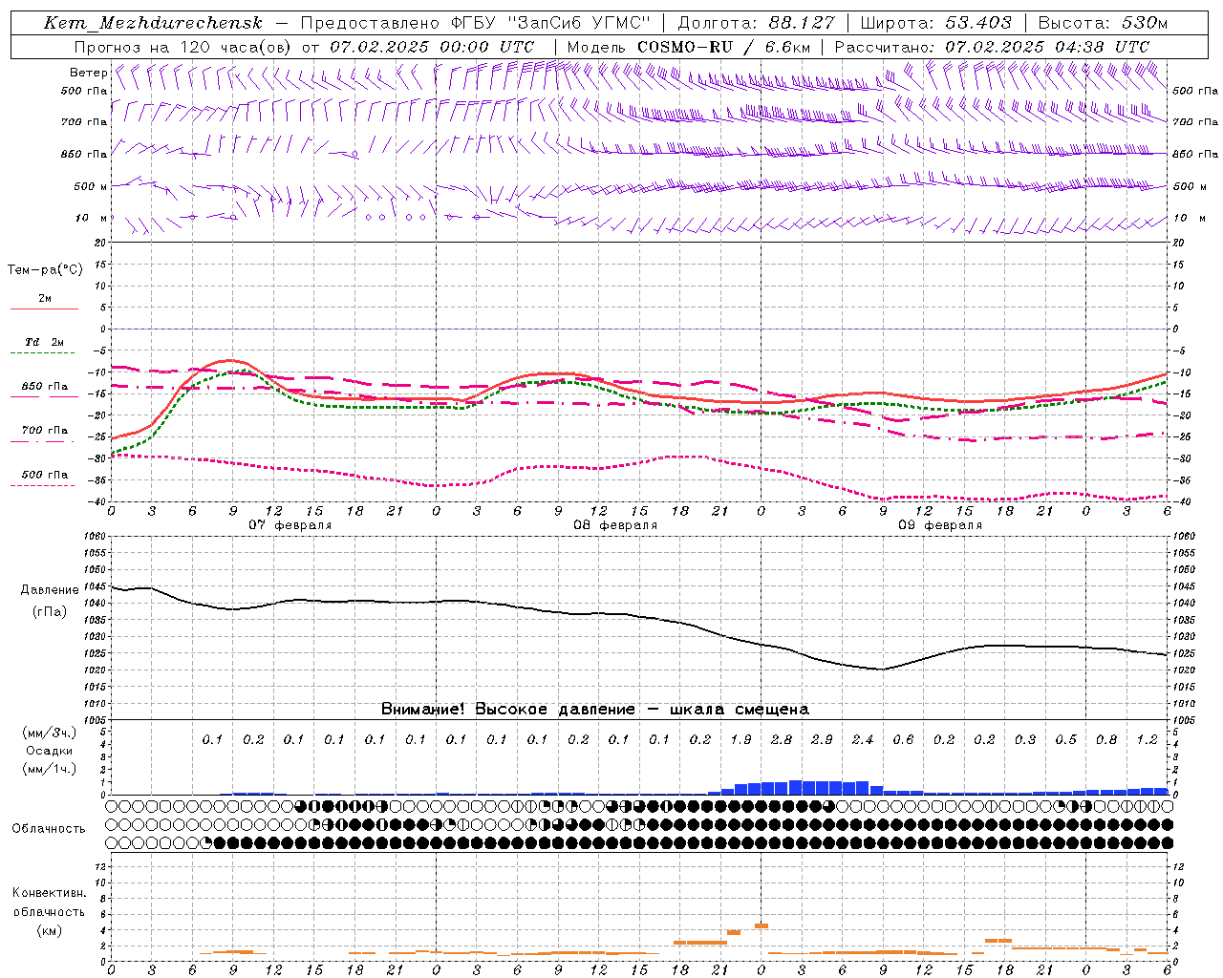Click the "Давление" pressure panel label
Screen dimensions: 1223x978
coord(50,590)
